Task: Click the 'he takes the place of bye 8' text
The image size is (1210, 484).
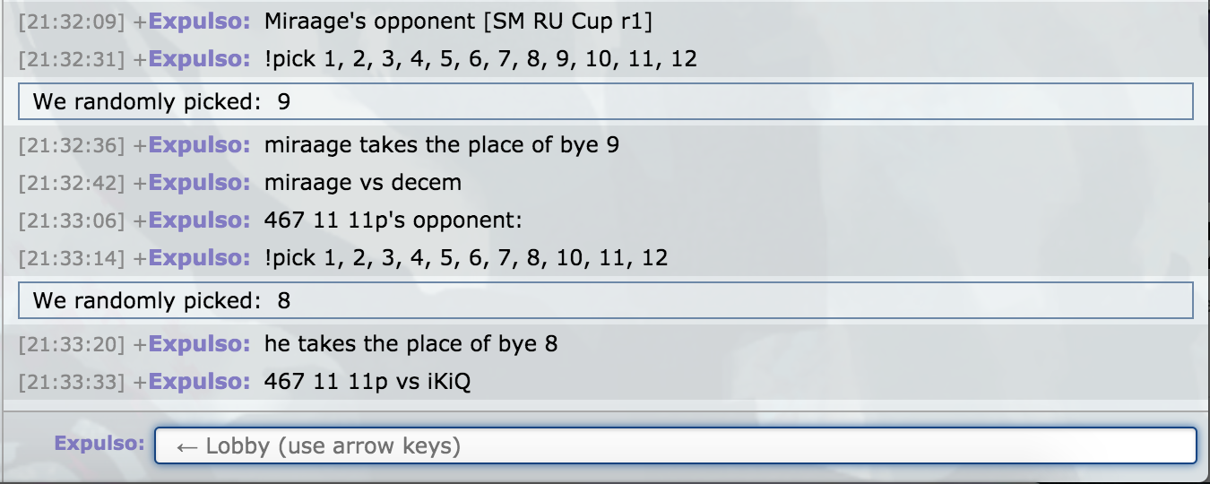Action: coord(411,343)
